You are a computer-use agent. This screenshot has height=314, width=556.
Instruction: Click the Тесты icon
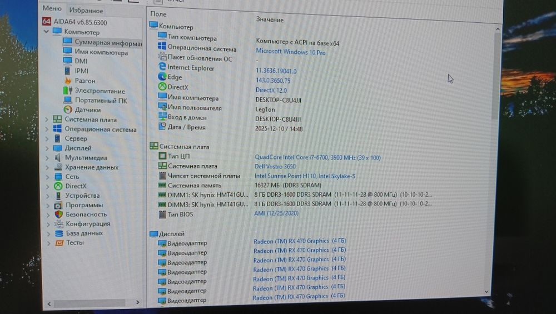point(59,242)
